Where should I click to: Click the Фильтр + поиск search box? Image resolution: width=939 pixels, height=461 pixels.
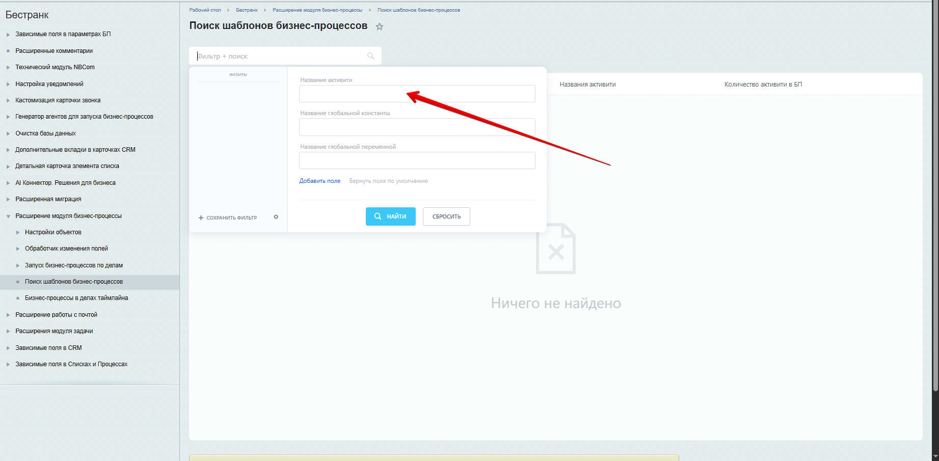(x=280, y=56)
